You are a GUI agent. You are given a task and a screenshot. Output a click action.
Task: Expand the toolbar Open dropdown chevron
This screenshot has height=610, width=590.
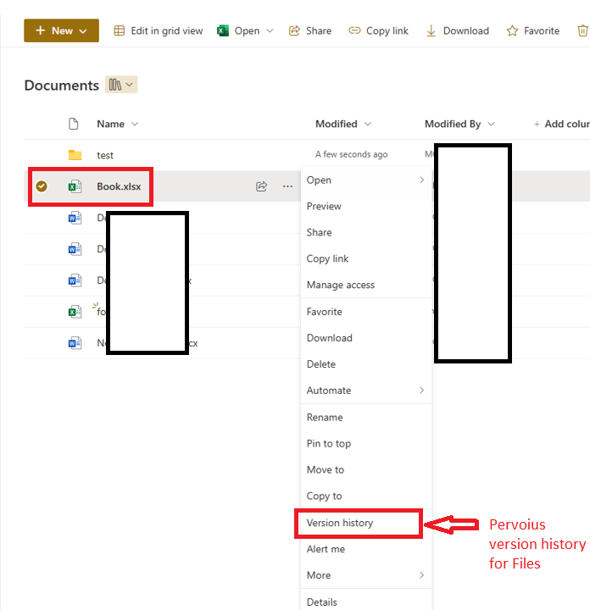tap(270, 30)
